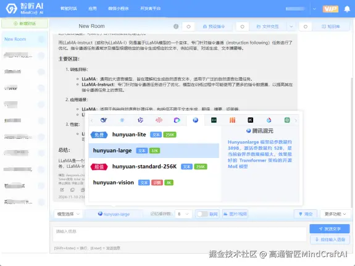Toggle the power switch for 预设指令
This screenshot has width=355, height=266.
[188, 27]
